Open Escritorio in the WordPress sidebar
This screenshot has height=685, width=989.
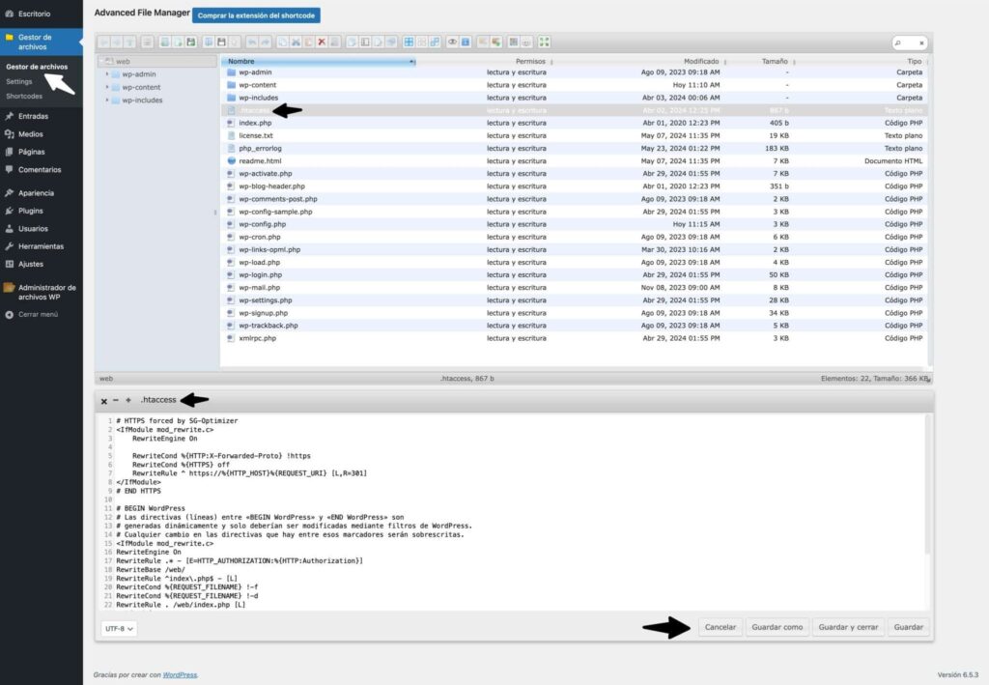(41, 14)
